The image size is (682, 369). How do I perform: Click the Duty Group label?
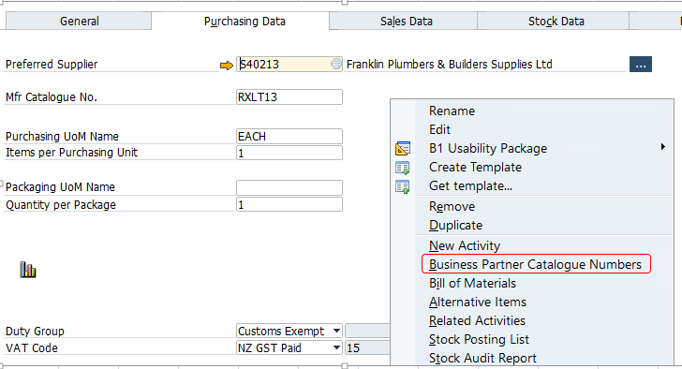[35, 332]
